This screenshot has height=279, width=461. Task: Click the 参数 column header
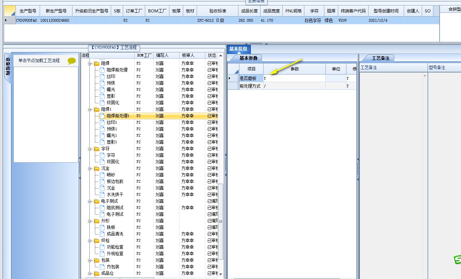point(294,69)
